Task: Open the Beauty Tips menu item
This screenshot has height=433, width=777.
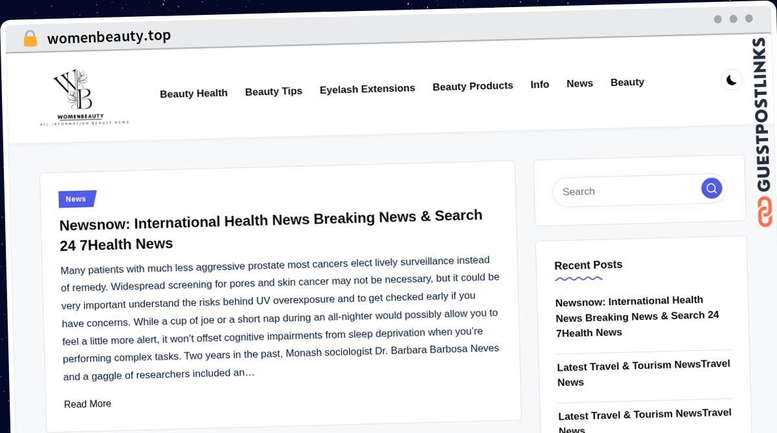Action: click(x=273, y=91)
